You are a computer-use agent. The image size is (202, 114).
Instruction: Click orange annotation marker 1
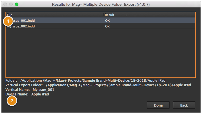tap(8, 21)
